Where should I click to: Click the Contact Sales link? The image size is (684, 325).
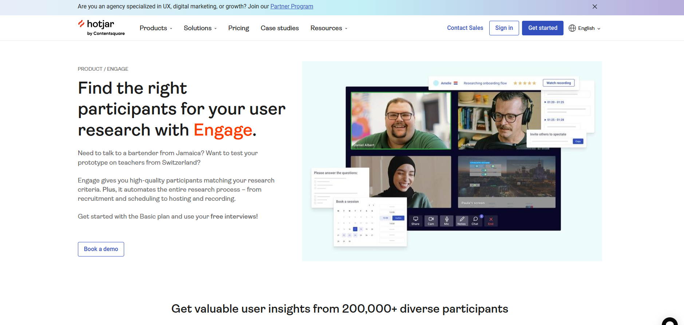click(x=465, y=28)
